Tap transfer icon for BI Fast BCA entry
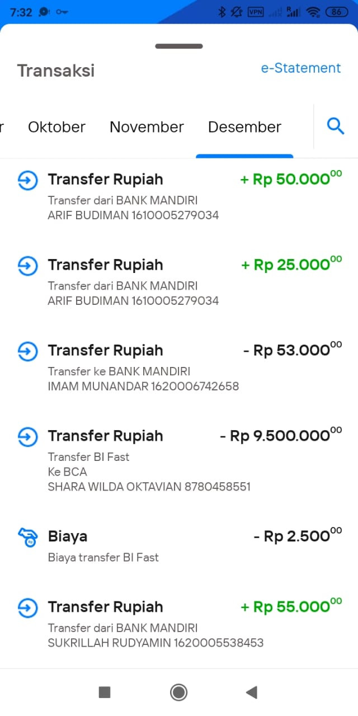The image size is (358, 716). [27, 436]
